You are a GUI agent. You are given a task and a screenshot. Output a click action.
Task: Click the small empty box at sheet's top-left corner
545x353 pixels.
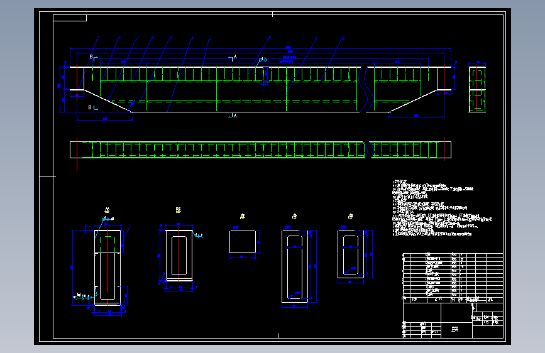(70, 18)
